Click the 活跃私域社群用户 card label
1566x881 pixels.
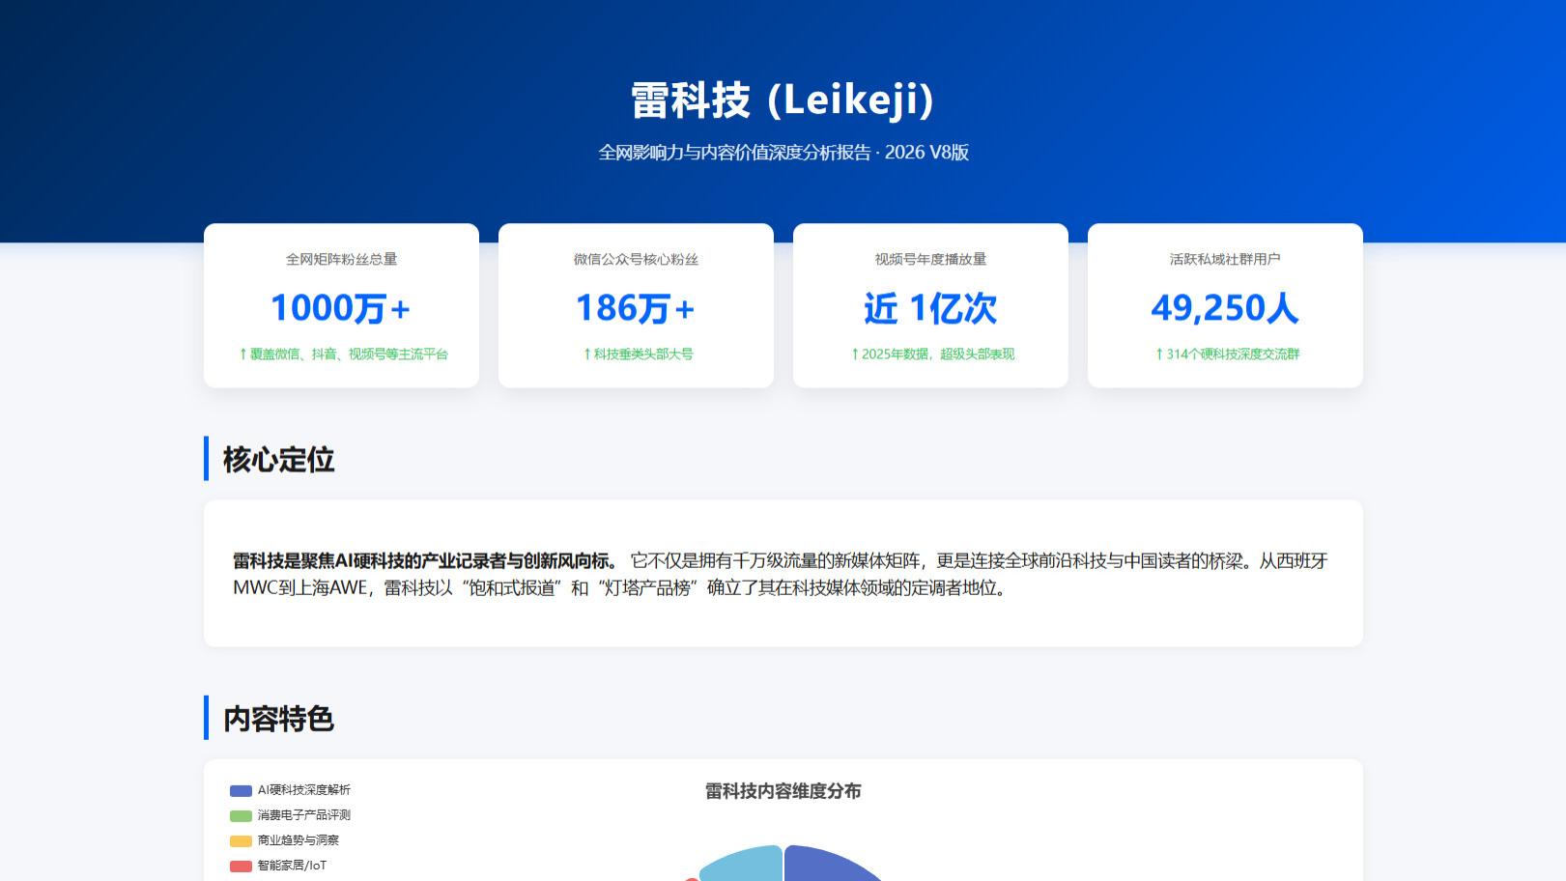click(x=1225, y=259)
